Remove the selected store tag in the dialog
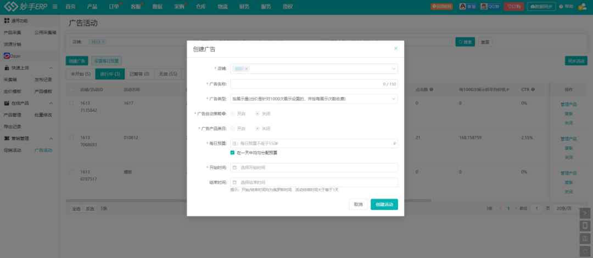 (247, 68)
